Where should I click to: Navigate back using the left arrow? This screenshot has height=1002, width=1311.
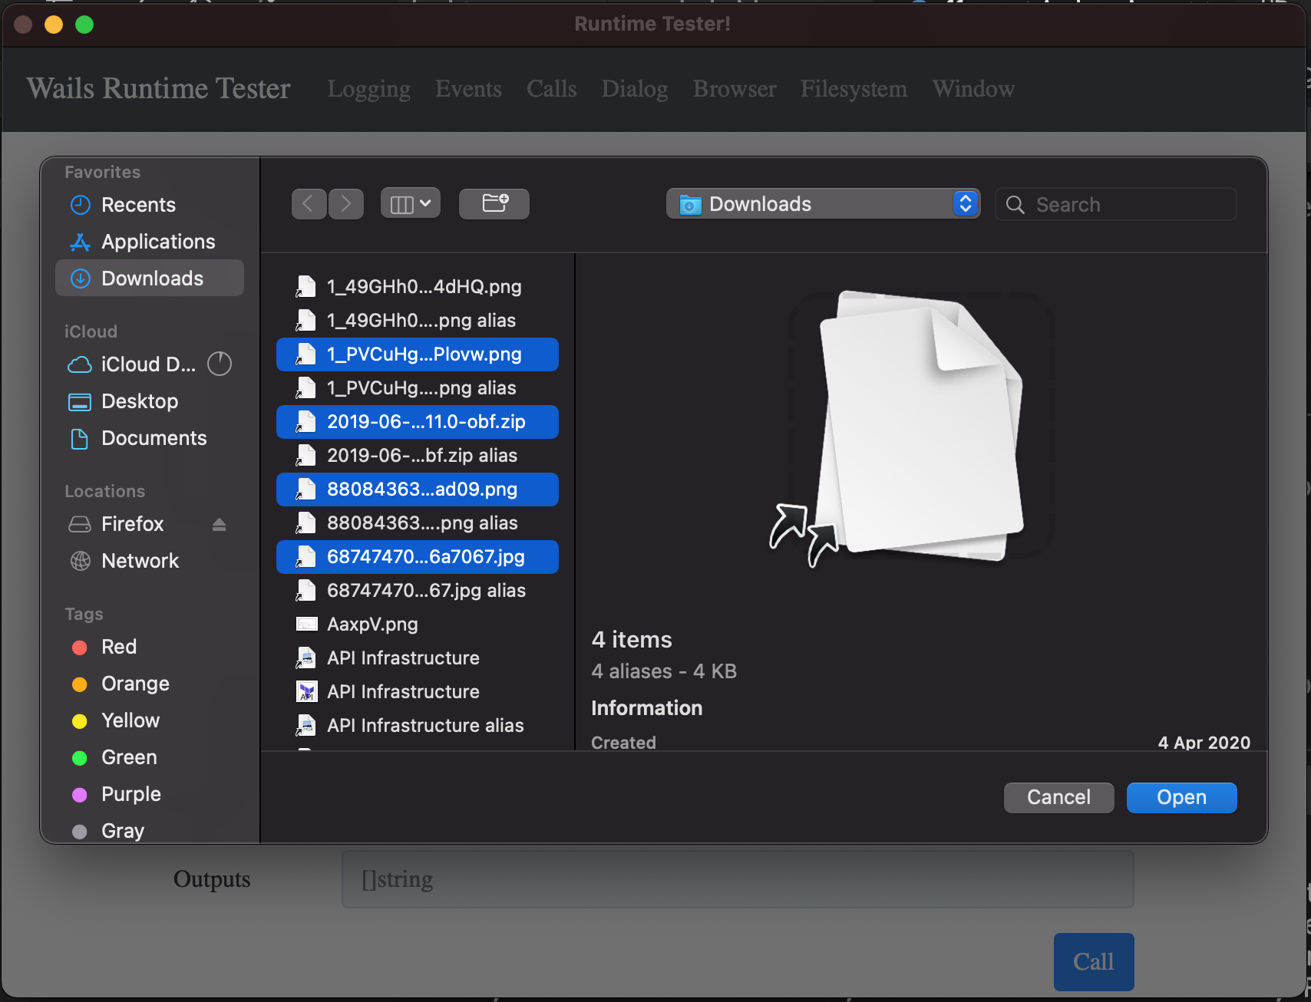click(309, 203)
